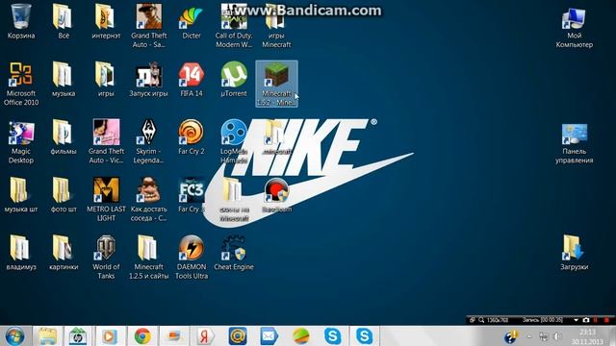
Task: Click the Запись recording timer text
Action: [x=542, y=320]
